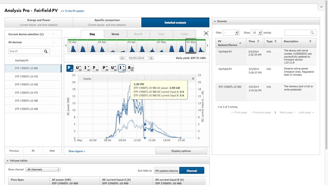Click the Next device button
Image resolution: width=328 pixels, height=185 pixels.
52,151
